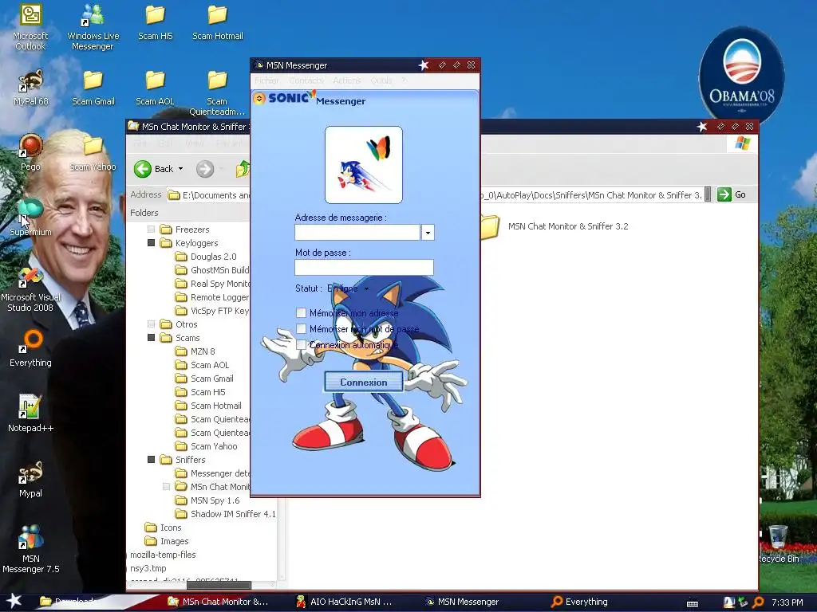Open the Adresse de messagerie dropdown arrow
817x612 pixels.
pos(428,232)
